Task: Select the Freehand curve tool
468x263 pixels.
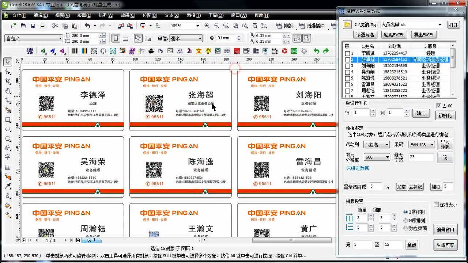Action: click(x=8, y=100)
